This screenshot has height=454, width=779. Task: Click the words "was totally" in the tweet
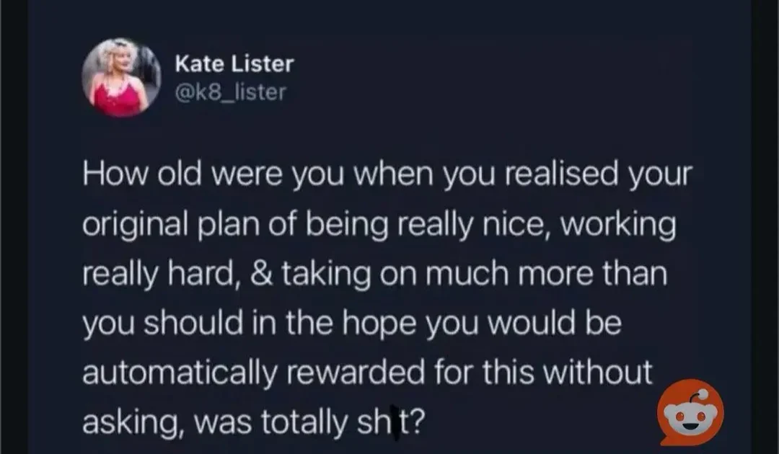[x=263, y=423]
